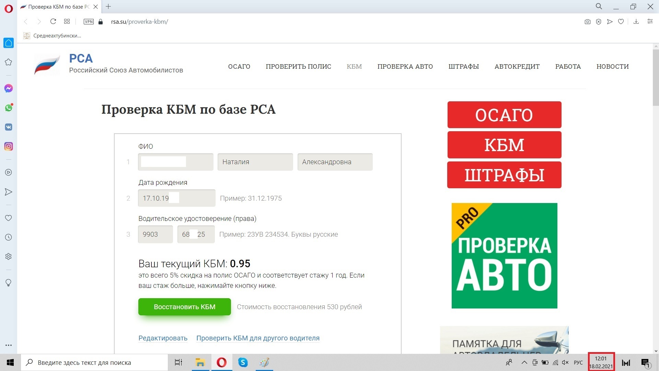Open Instagram in the sidebar
Viewport: 659px width, 371px height.
(x=9, y=146)
